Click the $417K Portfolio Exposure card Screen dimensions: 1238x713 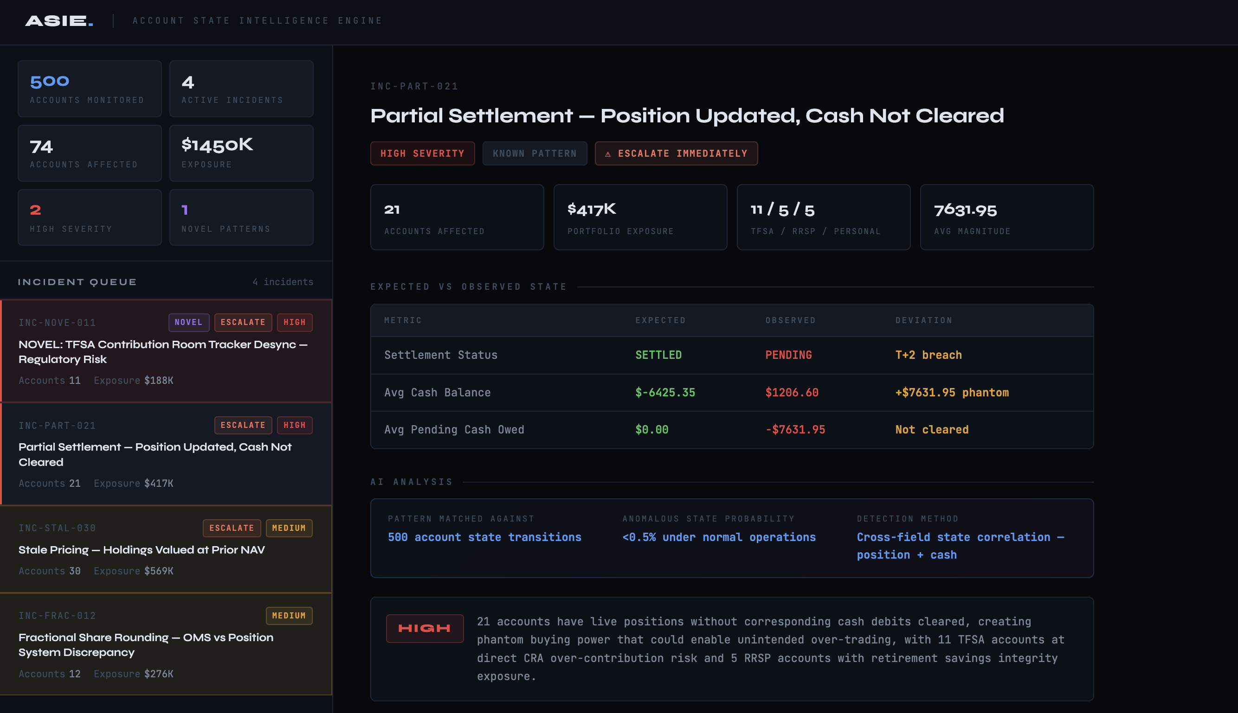tap(639, 217)
